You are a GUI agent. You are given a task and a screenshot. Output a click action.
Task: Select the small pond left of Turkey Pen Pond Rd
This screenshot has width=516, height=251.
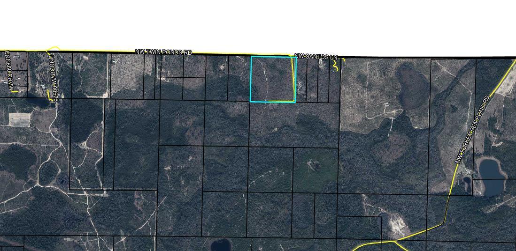tap(466, 181)
